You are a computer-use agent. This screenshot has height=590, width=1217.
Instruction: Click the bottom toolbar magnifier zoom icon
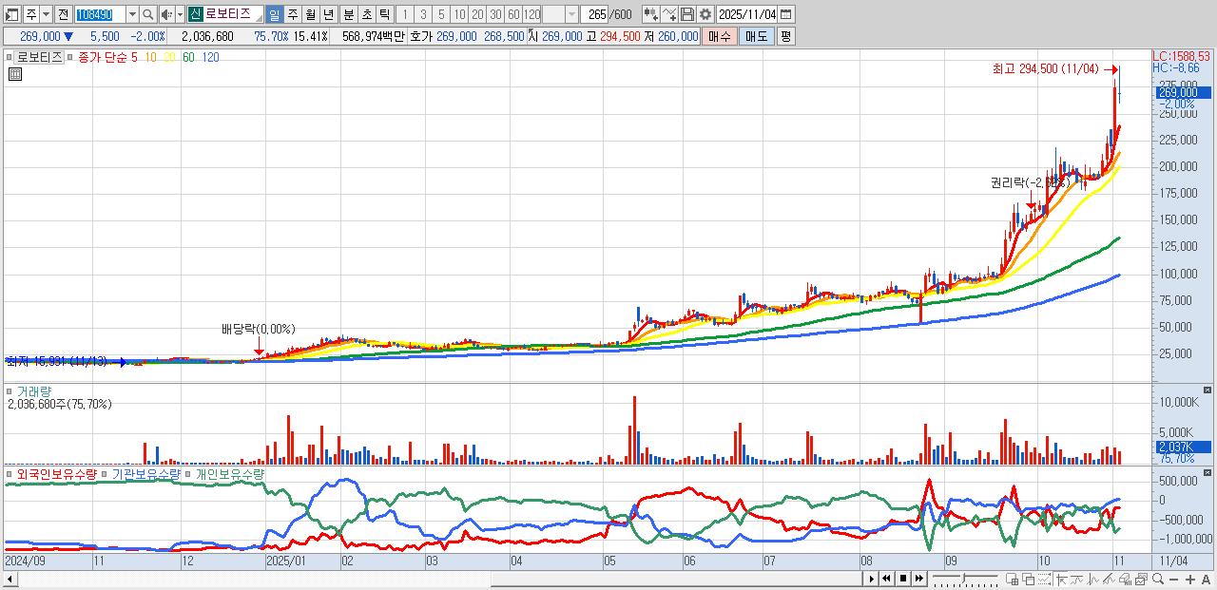point(1158,579)
